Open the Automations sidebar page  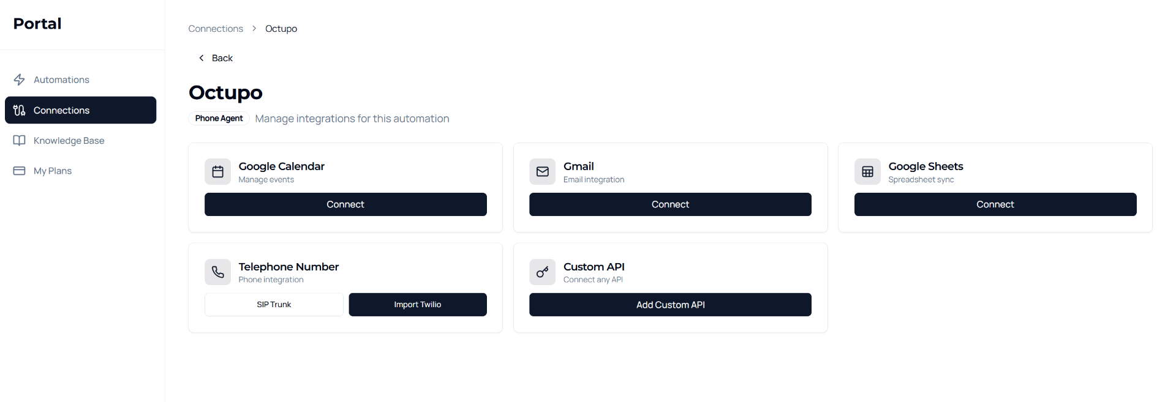point(61,80)
